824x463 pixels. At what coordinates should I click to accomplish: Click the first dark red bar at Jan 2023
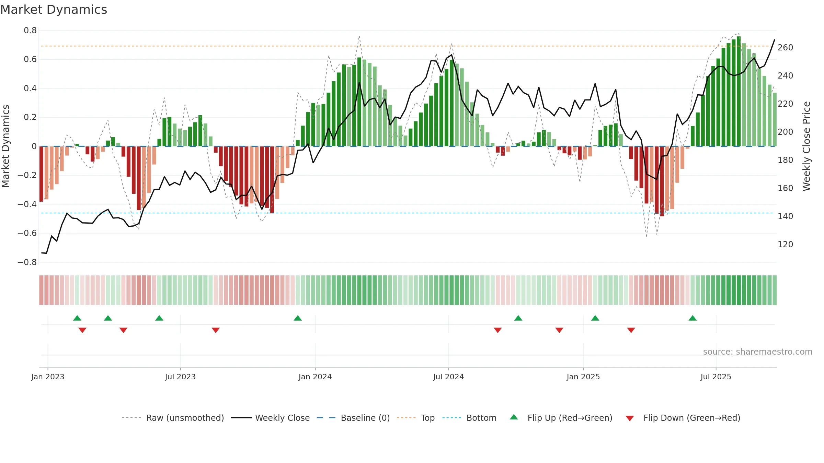[41, 174]
